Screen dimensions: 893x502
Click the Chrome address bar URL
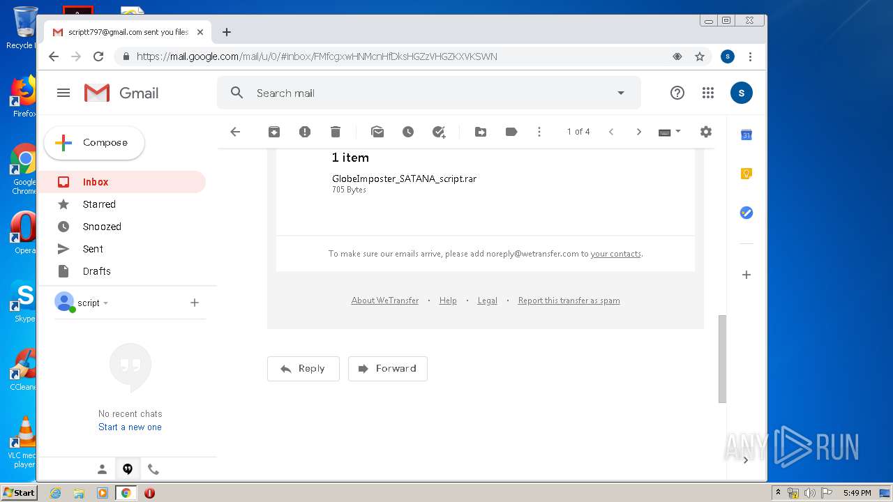pyautogui.click(x=317, y=56)
